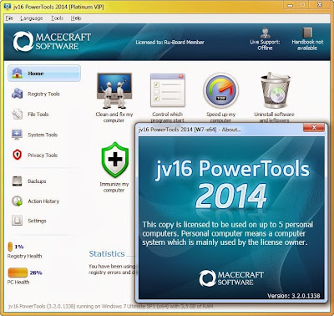Click the Control which programs start checklist icon
Screen dimensions: 334x316
point(168,90)
